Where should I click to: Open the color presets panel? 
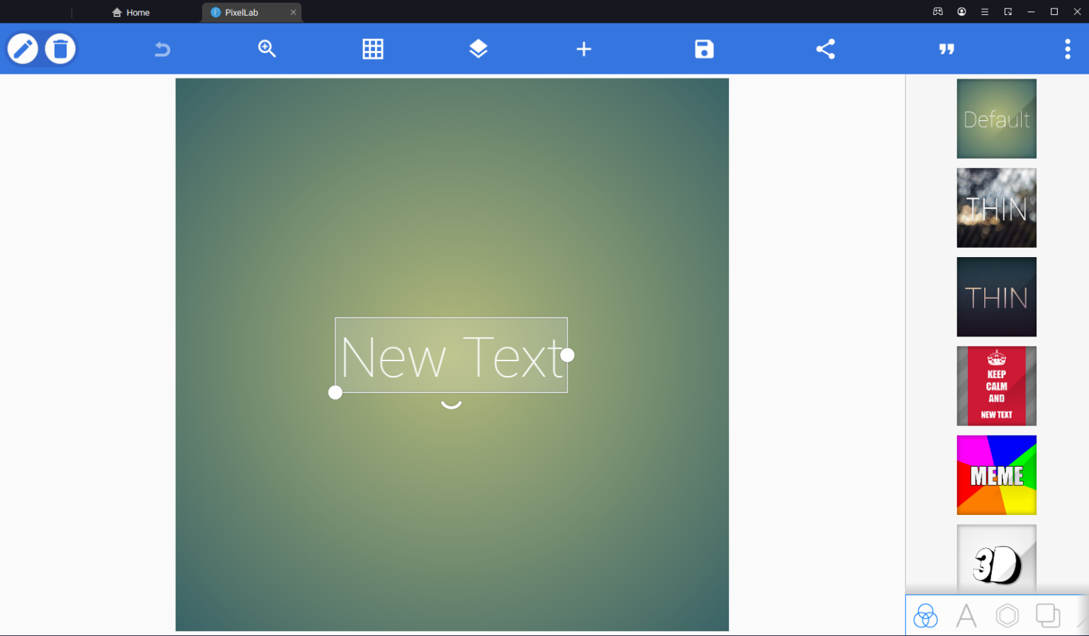(x=925, y=615)
